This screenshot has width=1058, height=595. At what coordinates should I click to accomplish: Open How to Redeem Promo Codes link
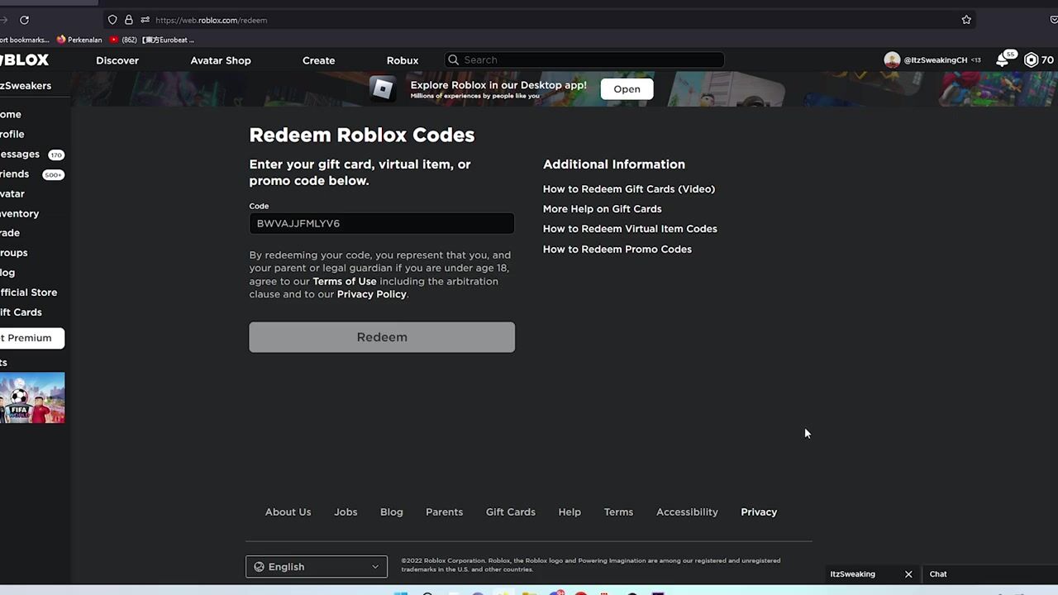point(617,249)
